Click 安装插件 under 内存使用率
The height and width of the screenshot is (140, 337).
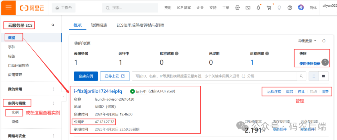pyautogui.click(x=280, y=129)
